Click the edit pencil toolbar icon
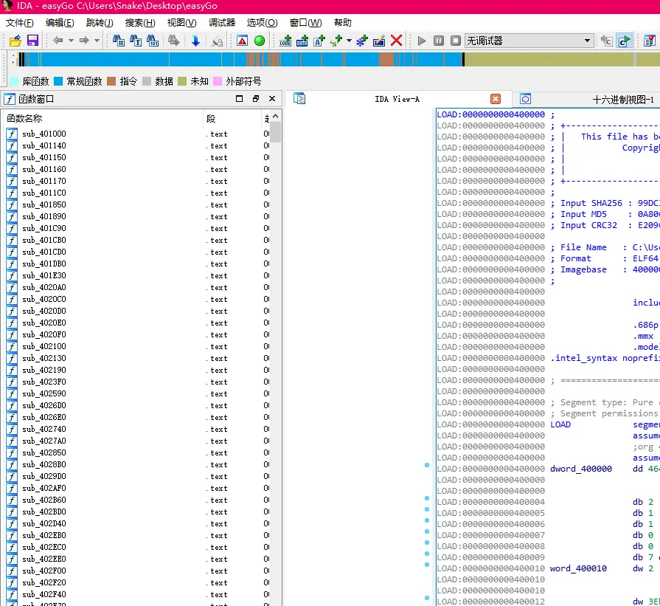Screen dimensions: 660x606 point(379,41)
